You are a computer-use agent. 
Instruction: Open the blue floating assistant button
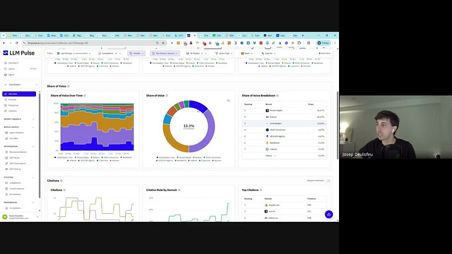[328, 214]
